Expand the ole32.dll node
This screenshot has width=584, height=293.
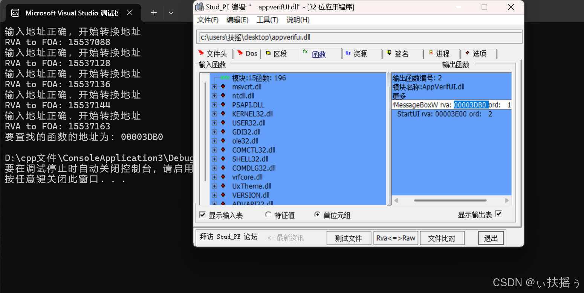tap(214, 141)
